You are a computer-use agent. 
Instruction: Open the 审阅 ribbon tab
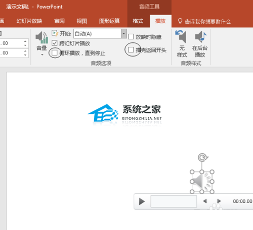click(59, 21)
